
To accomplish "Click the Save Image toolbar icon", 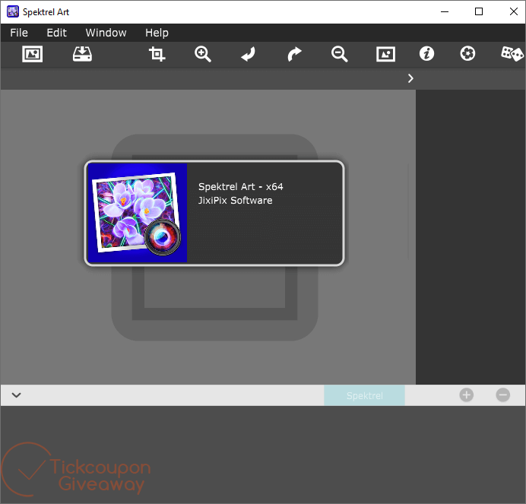I will (x=82, y=54).
